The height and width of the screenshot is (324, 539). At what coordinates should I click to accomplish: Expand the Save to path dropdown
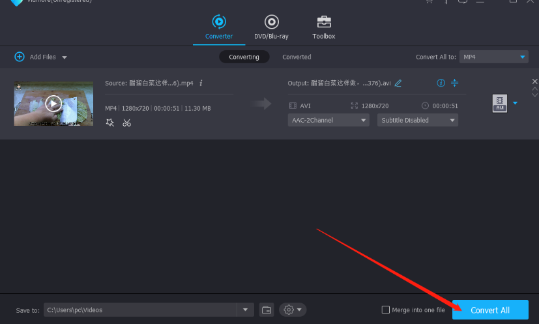pyautogui.click(x=246, y=310)
